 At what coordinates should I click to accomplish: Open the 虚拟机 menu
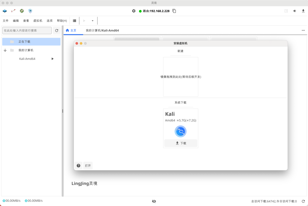point(37,21)
